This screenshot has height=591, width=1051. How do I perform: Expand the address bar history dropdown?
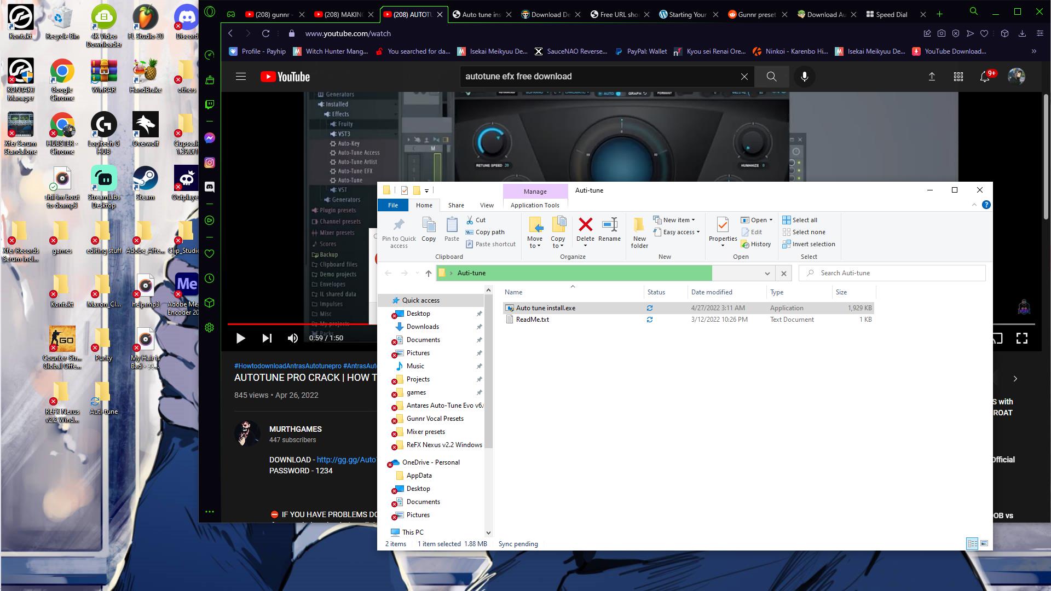pyautogui.click(x=767, y=273)
